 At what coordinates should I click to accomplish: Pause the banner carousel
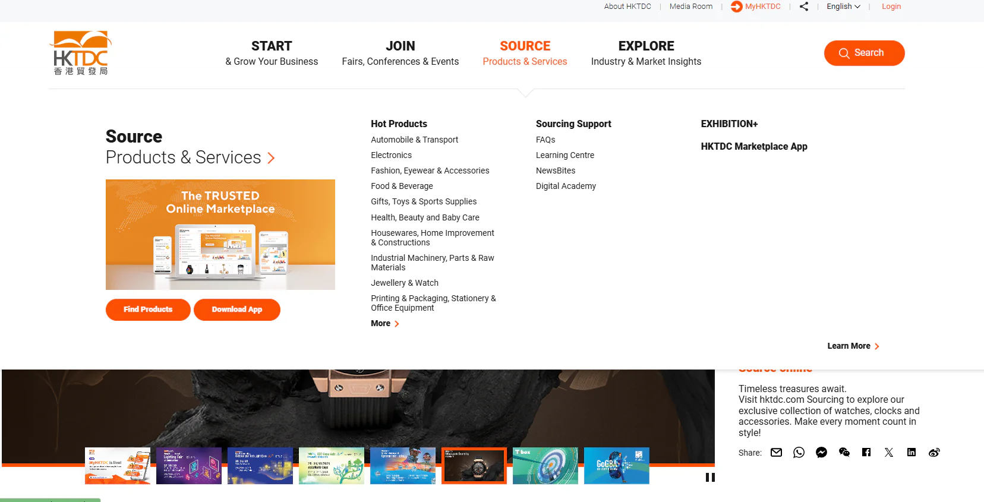[x=710, y=477]
